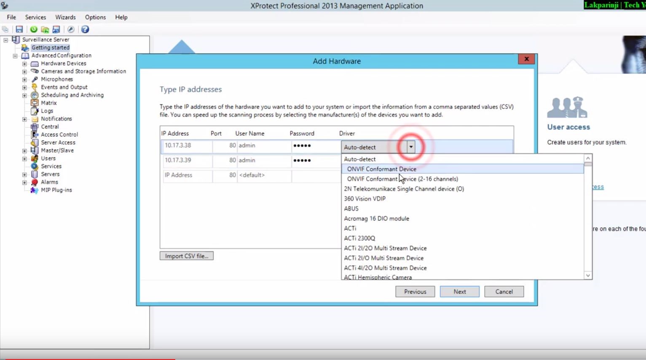Open the Options menu

(95, 17)
